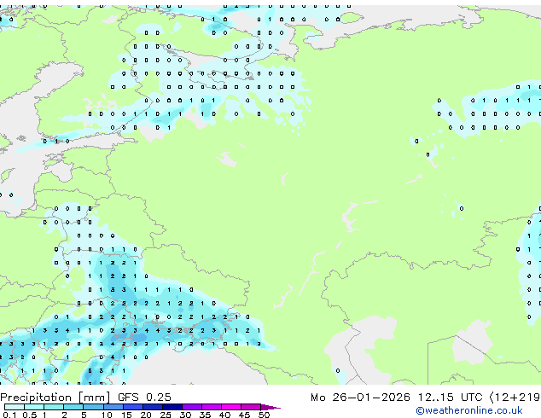541x418 pixels.
Task: Click the '0.5' legend scale label
Action: tap(30, 415)
